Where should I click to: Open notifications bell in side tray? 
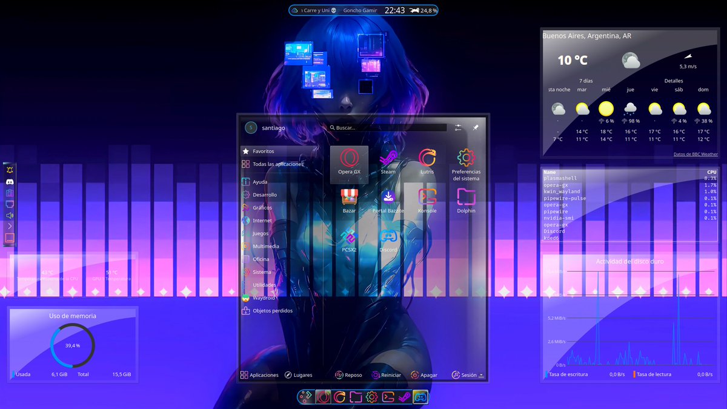coord(10,170)
